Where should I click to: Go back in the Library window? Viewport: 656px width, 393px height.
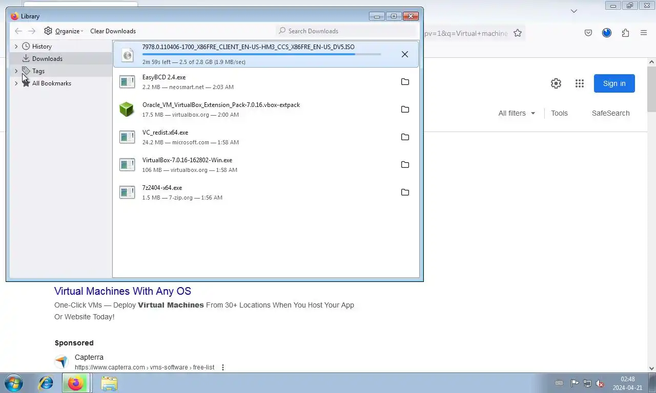[x=18, y=31]
